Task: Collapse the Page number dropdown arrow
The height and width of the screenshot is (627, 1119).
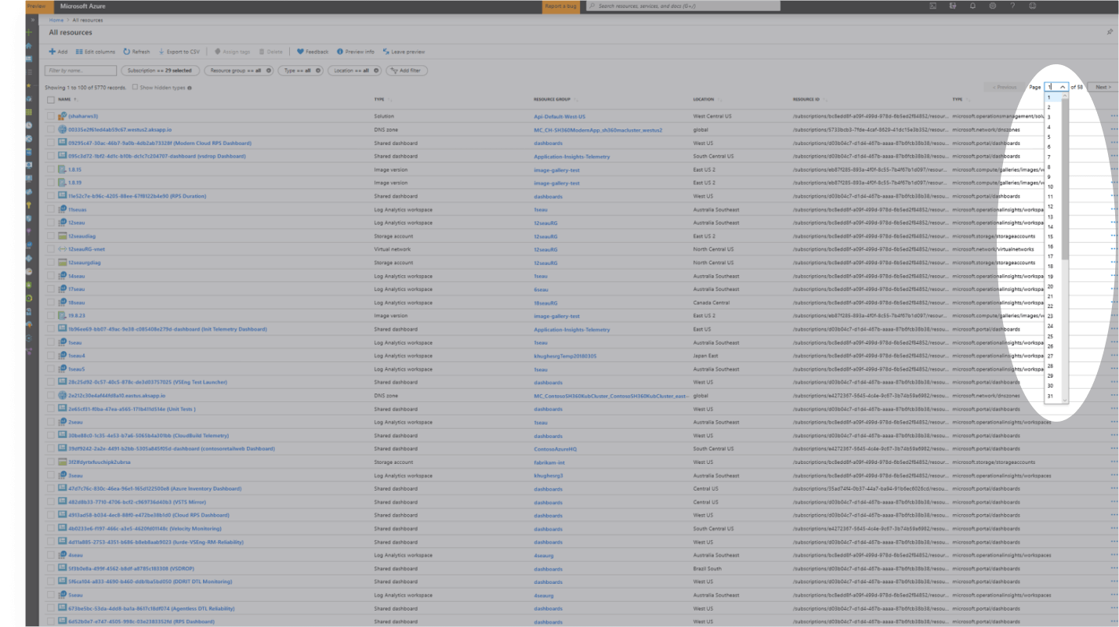Action: click(1062, 87)
